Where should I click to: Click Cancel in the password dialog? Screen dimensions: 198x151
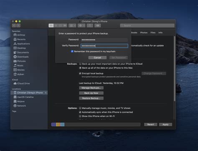point(97,58)
